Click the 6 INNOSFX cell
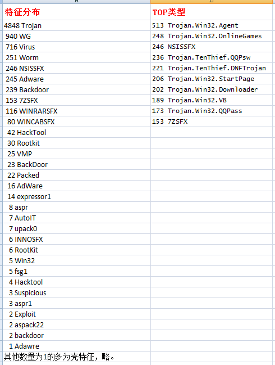Image resolution: width=275 pixels, height=365 pixels. pyautogui.click(x=76, y=239)
